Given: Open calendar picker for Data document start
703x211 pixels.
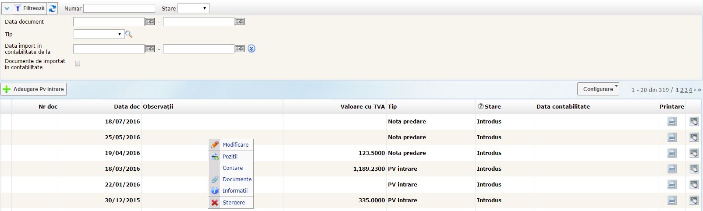Looking at the screenshot, I should (150, 21).
